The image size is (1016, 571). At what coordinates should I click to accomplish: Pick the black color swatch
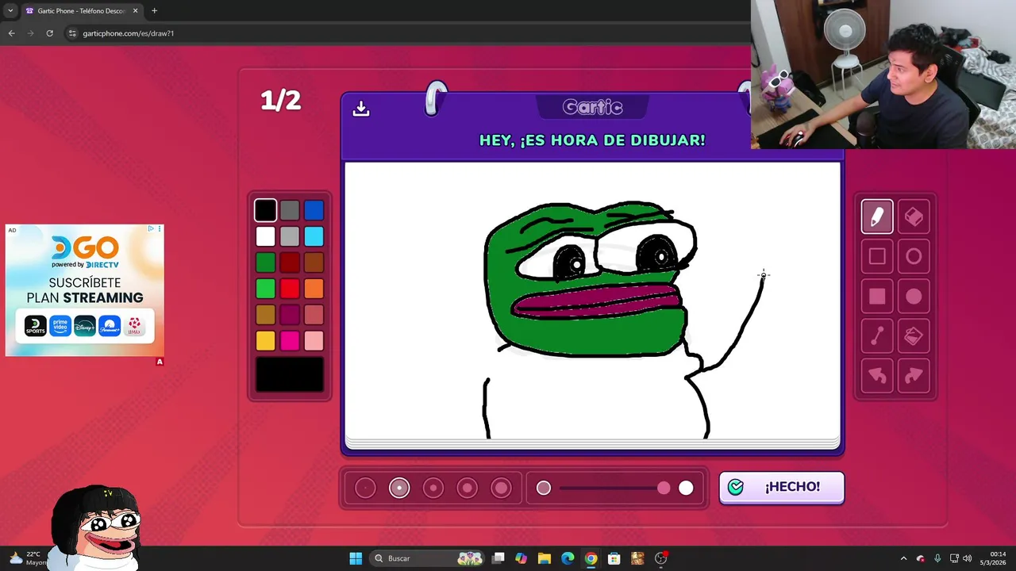(x=266, y=210)
